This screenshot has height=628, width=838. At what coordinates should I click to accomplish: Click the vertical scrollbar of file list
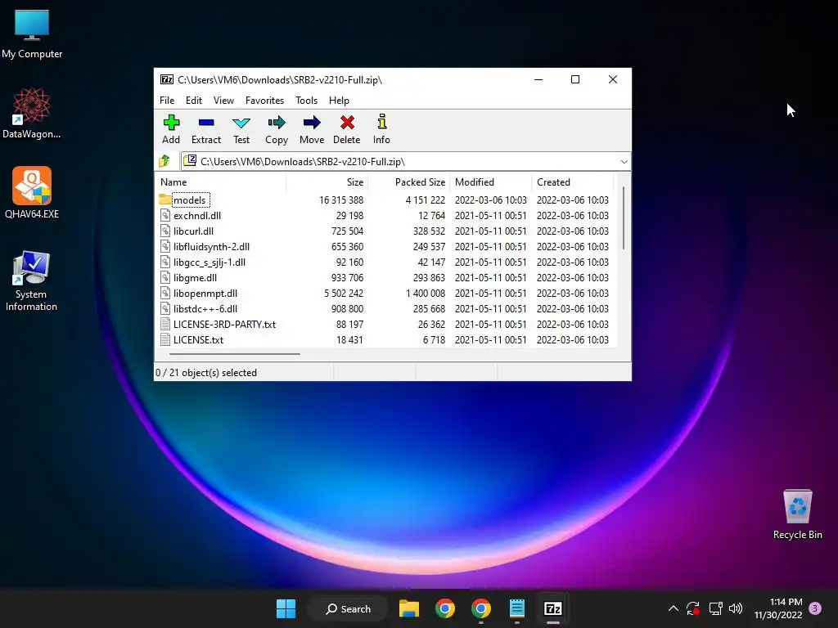pos(624,218)
